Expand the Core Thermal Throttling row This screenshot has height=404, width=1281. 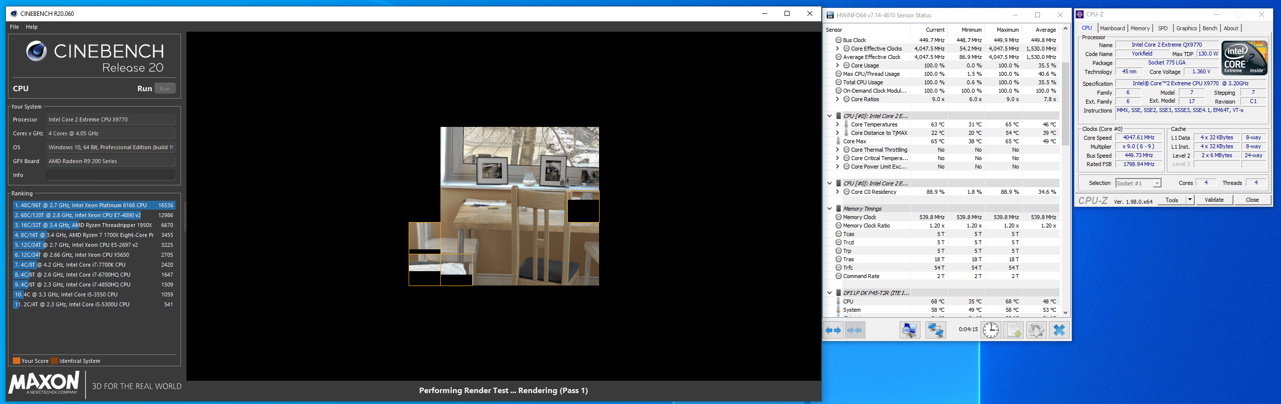(838, 150)
